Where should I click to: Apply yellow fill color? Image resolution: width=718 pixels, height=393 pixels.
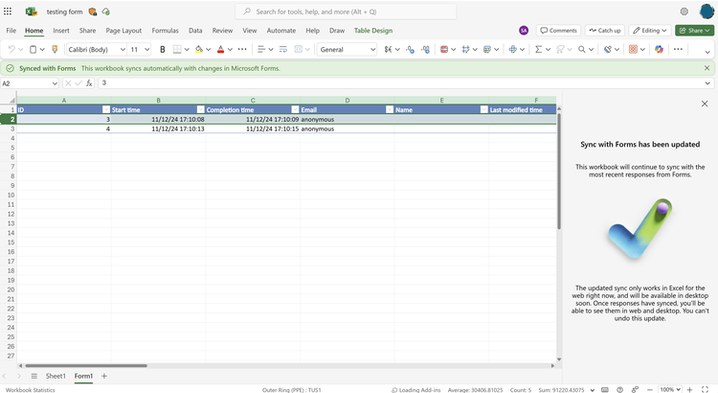click(199, 49)
